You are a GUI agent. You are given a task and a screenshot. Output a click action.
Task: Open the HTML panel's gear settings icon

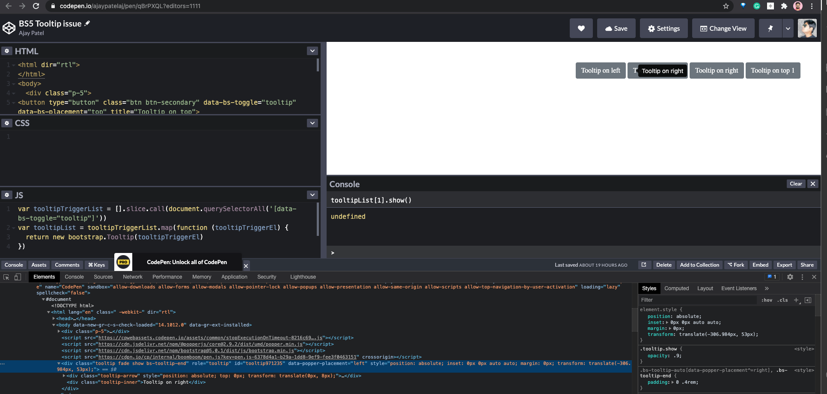(7, 51)
